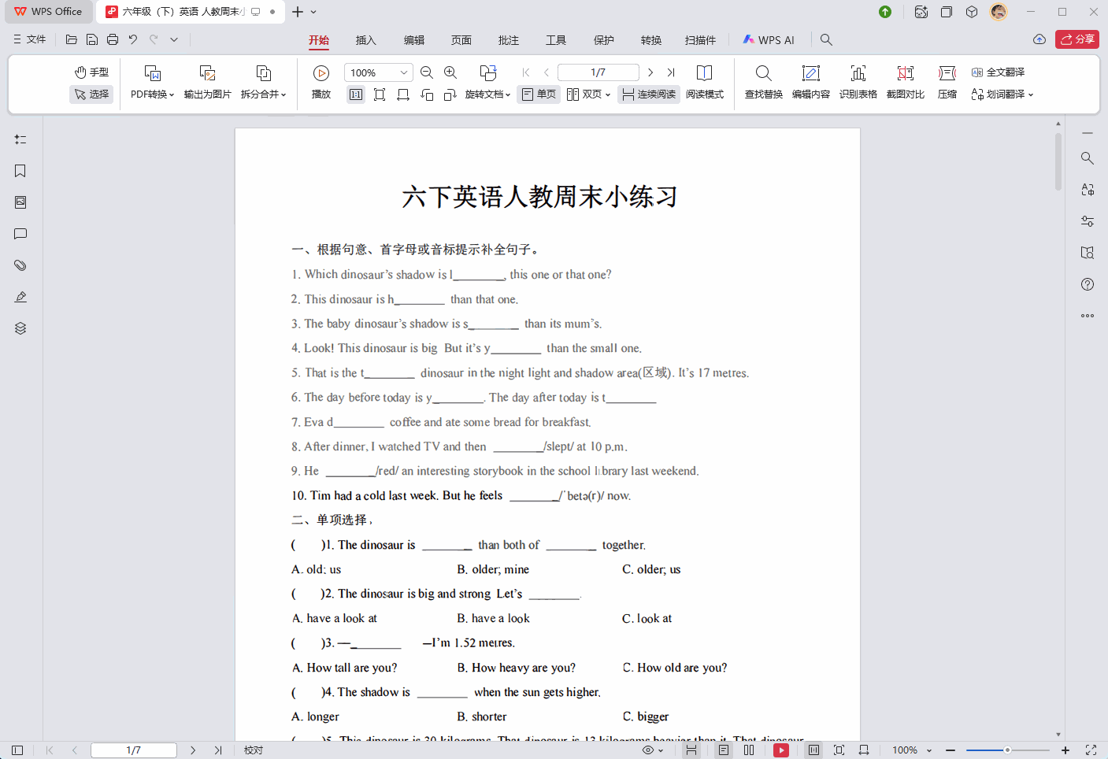1108x759 pixels.
Task: Switch to the 手型 hand tool
Action: click(x=91, y=71)
